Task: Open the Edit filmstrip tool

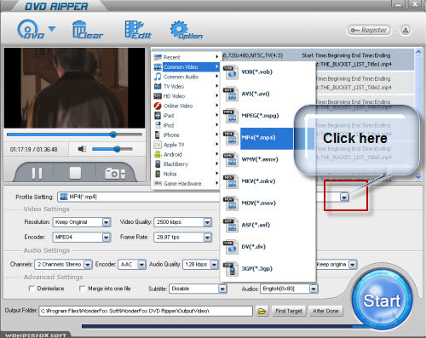Action: pyautogui.click(x=138, y=30)
